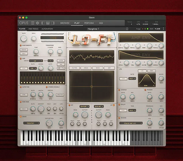Toggle the virtual keyboard icon in toolbar
The height and width of the screenshot is (161, 183).
(x=48, y=23)
